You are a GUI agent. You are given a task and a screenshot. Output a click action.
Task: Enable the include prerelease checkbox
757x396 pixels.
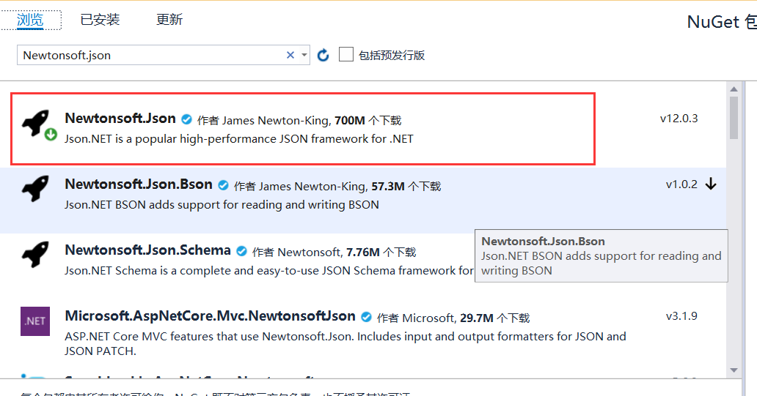[346, 55]
